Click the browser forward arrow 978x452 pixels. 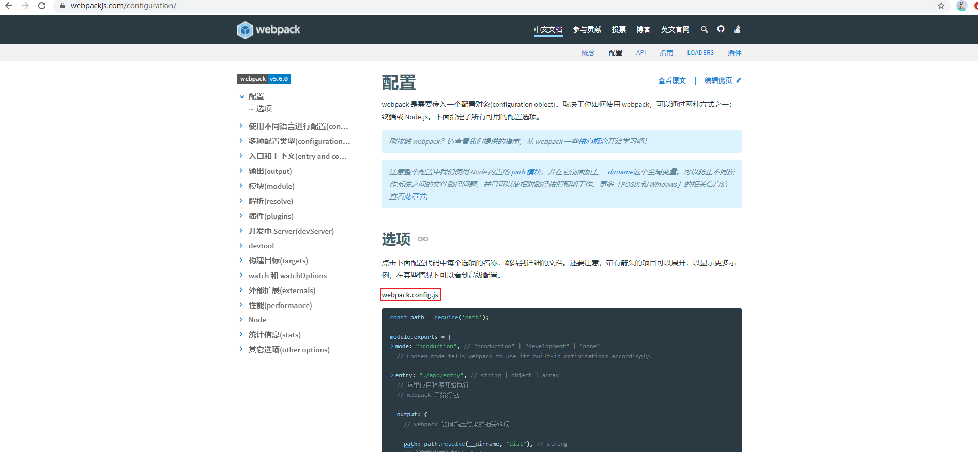click(x=25, y=6)
